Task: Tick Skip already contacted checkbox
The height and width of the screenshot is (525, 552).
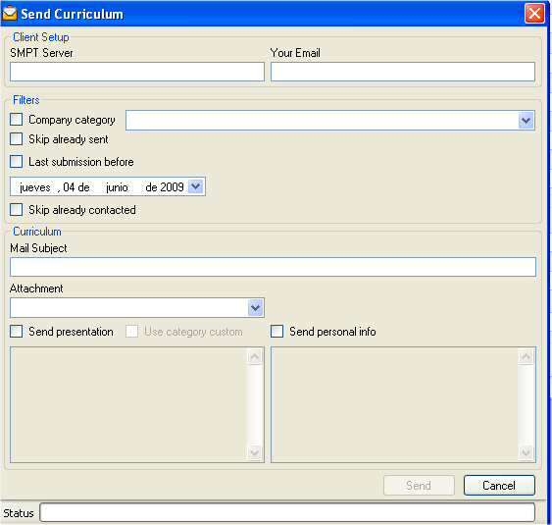Action: pyautogui.click(x=17, y=210)
